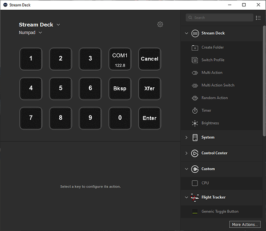Screen dimensions: 266x231
Task: Choose the Multi Action icon
Action: [195, 73]
